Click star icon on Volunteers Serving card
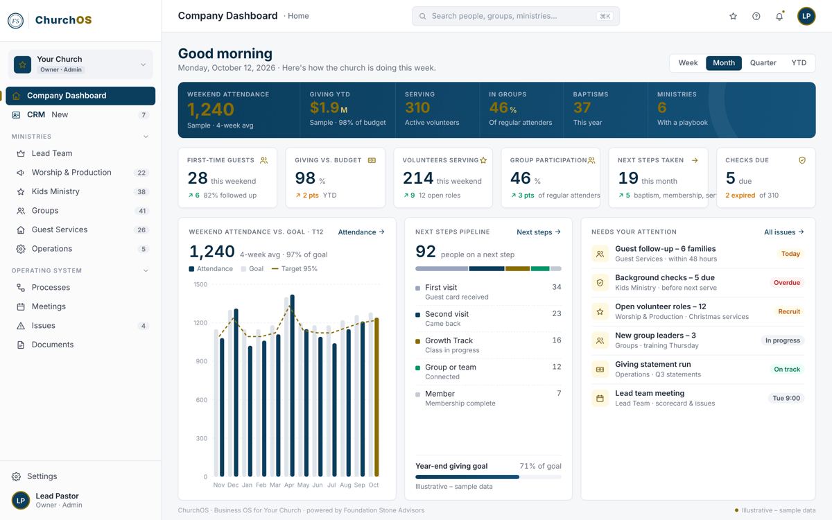The image size is (832, 520). click(483, 160)
